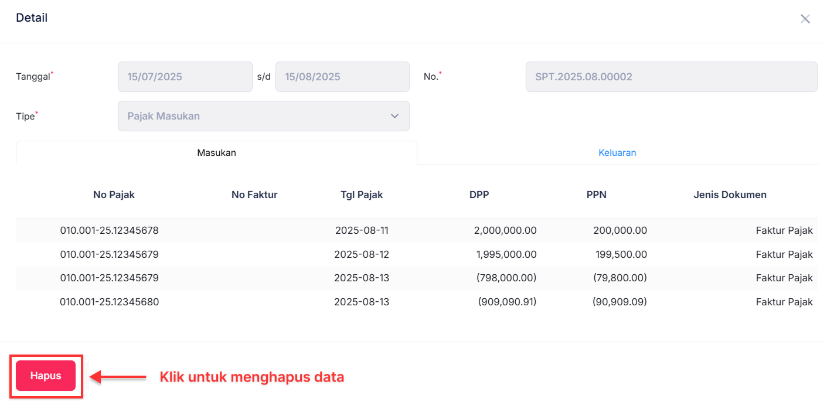Click the Jenis Dokumen column header
This screenshot has height=402, width=827.
pyautogui.click(x=730, y=194)
